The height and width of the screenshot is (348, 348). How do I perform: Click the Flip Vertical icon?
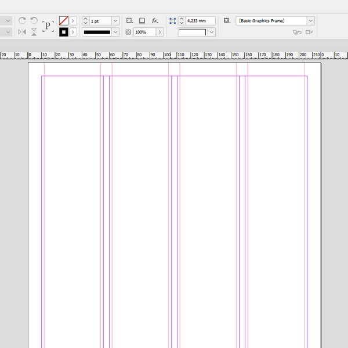[x=34, y=32]
